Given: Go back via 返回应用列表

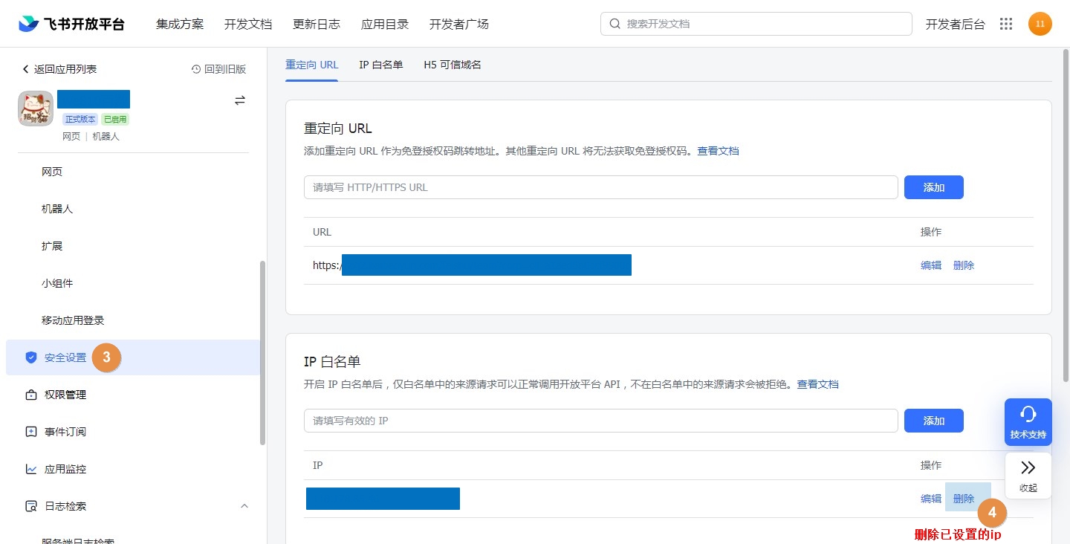Looking at the screenshot, I should [59, 69].
